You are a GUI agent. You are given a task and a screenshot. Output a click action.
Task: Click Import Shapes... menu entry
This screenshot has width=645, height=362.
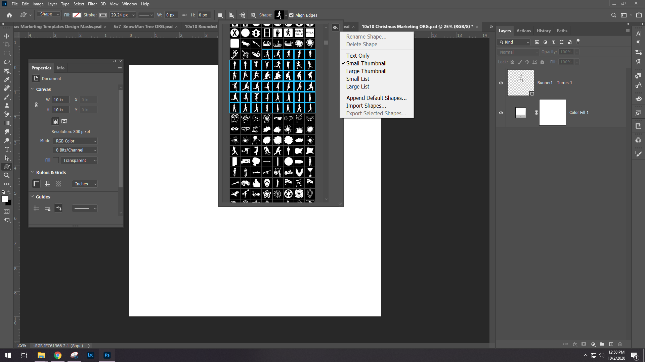point(366,106)
